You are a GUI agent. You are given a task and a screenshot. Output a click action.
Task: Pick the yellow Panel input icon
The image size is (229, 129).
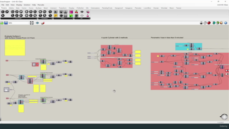pyautogui.click(x=56, y=15)
